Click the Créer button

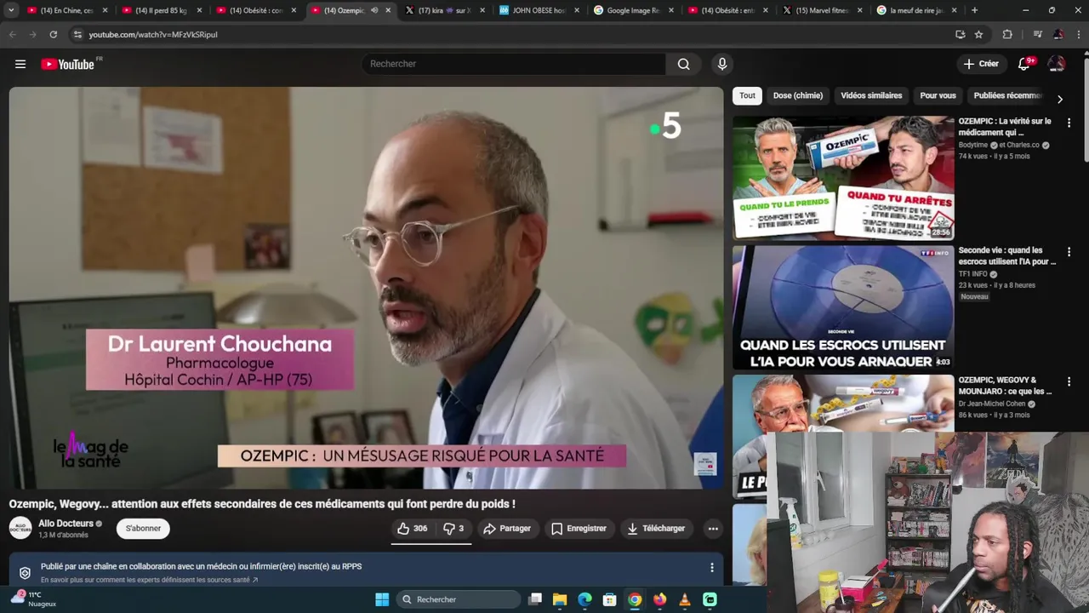coord(981,64)
